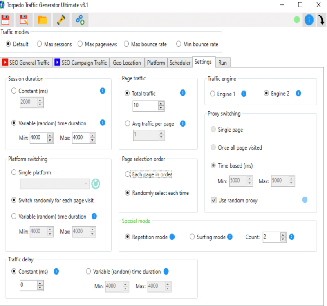
Task: Open the Scheduler tab
Action: pyautogui.click(x=180, y=63)
